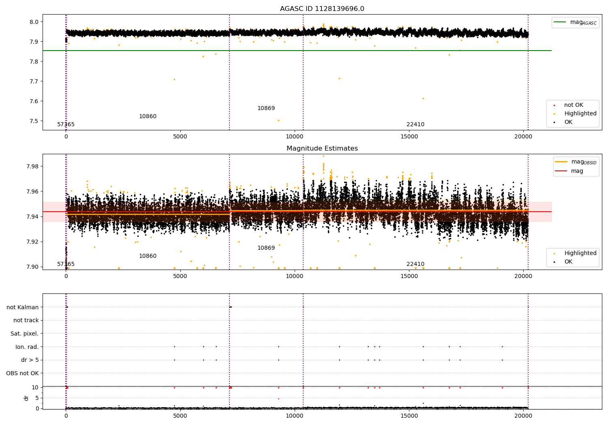Click the 7.7 y-axis tick label
Image resolution: width=608 pixels, height=425 pixels.
tap(35, 81)
